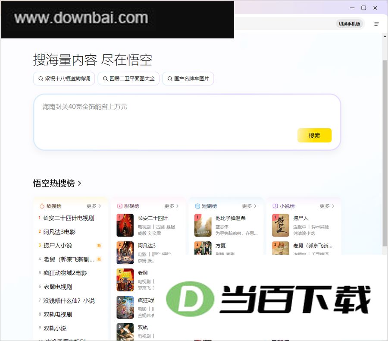
Task: Open the 长安二十四计 poster thumbnail
Action: 125,225
